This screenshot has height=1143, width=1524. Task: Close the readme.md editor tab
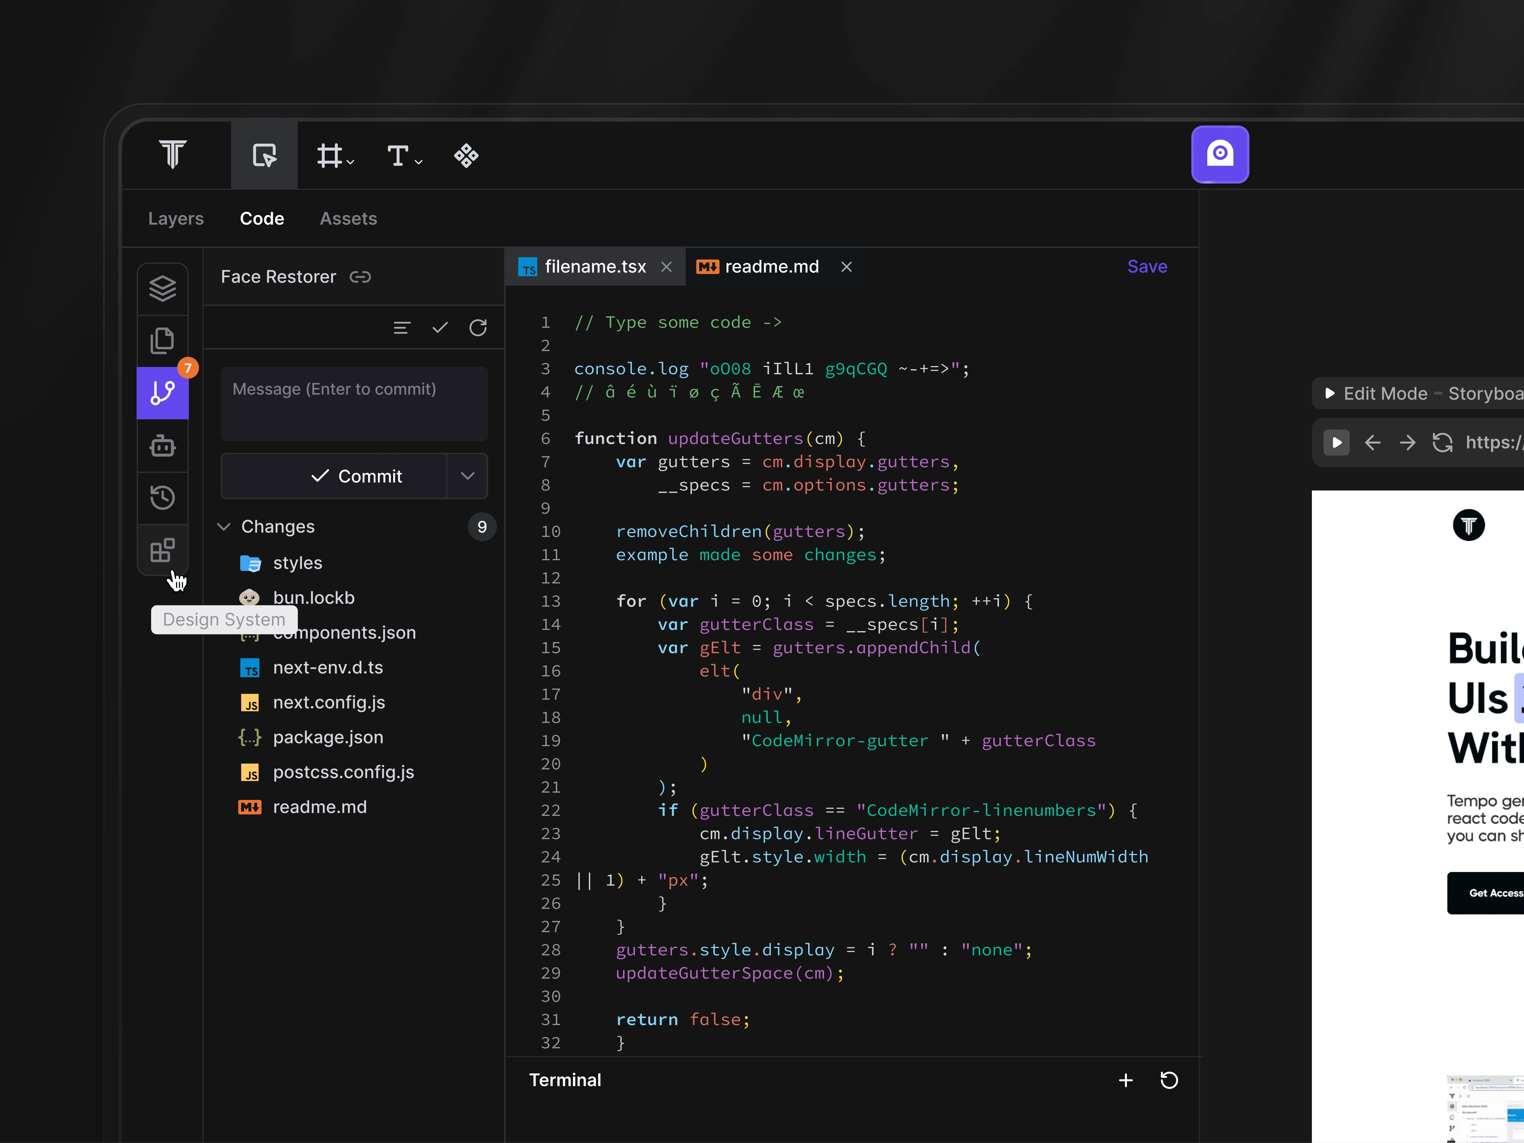click(847, 267)
